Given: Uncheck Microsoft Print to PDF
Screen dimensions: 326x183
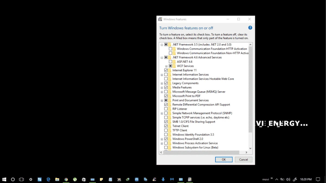Looking at the screenshot, I should [166, 96].
